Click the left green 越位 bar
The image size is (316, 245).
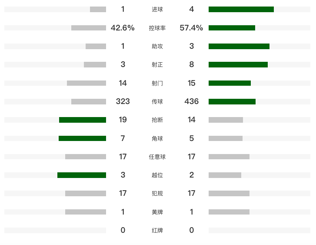[82, 175]
